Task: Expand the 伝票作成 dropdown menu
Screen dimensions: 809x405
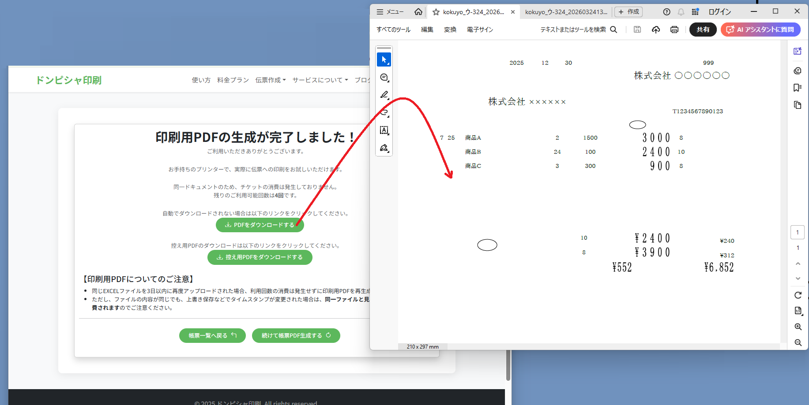Action: (x=270, y=80)
